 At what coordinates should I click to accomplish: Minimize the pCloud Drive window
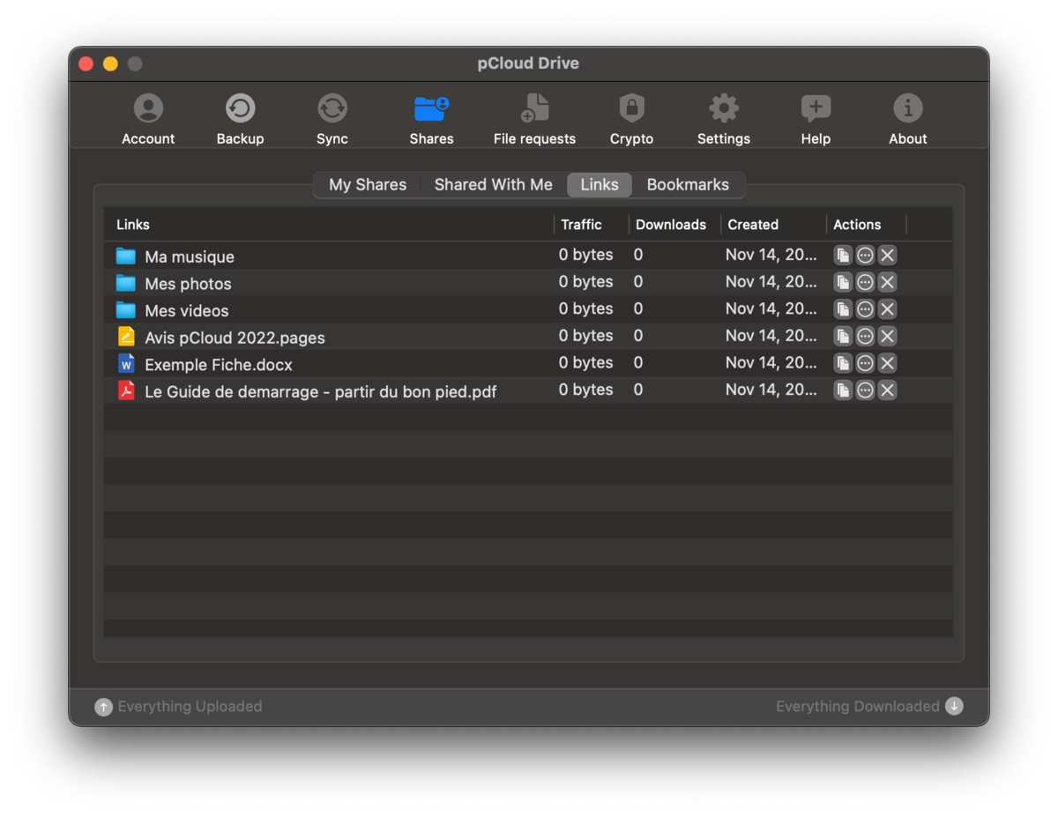[x=110, y=63]
